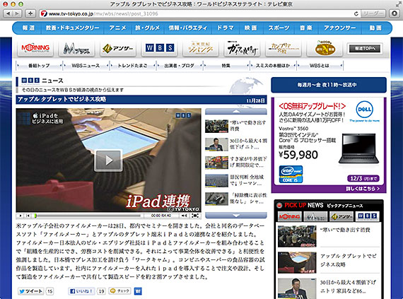This screenshot has height=299, width=403.
Task: Open the 映画 category
Action: (250, 28)
